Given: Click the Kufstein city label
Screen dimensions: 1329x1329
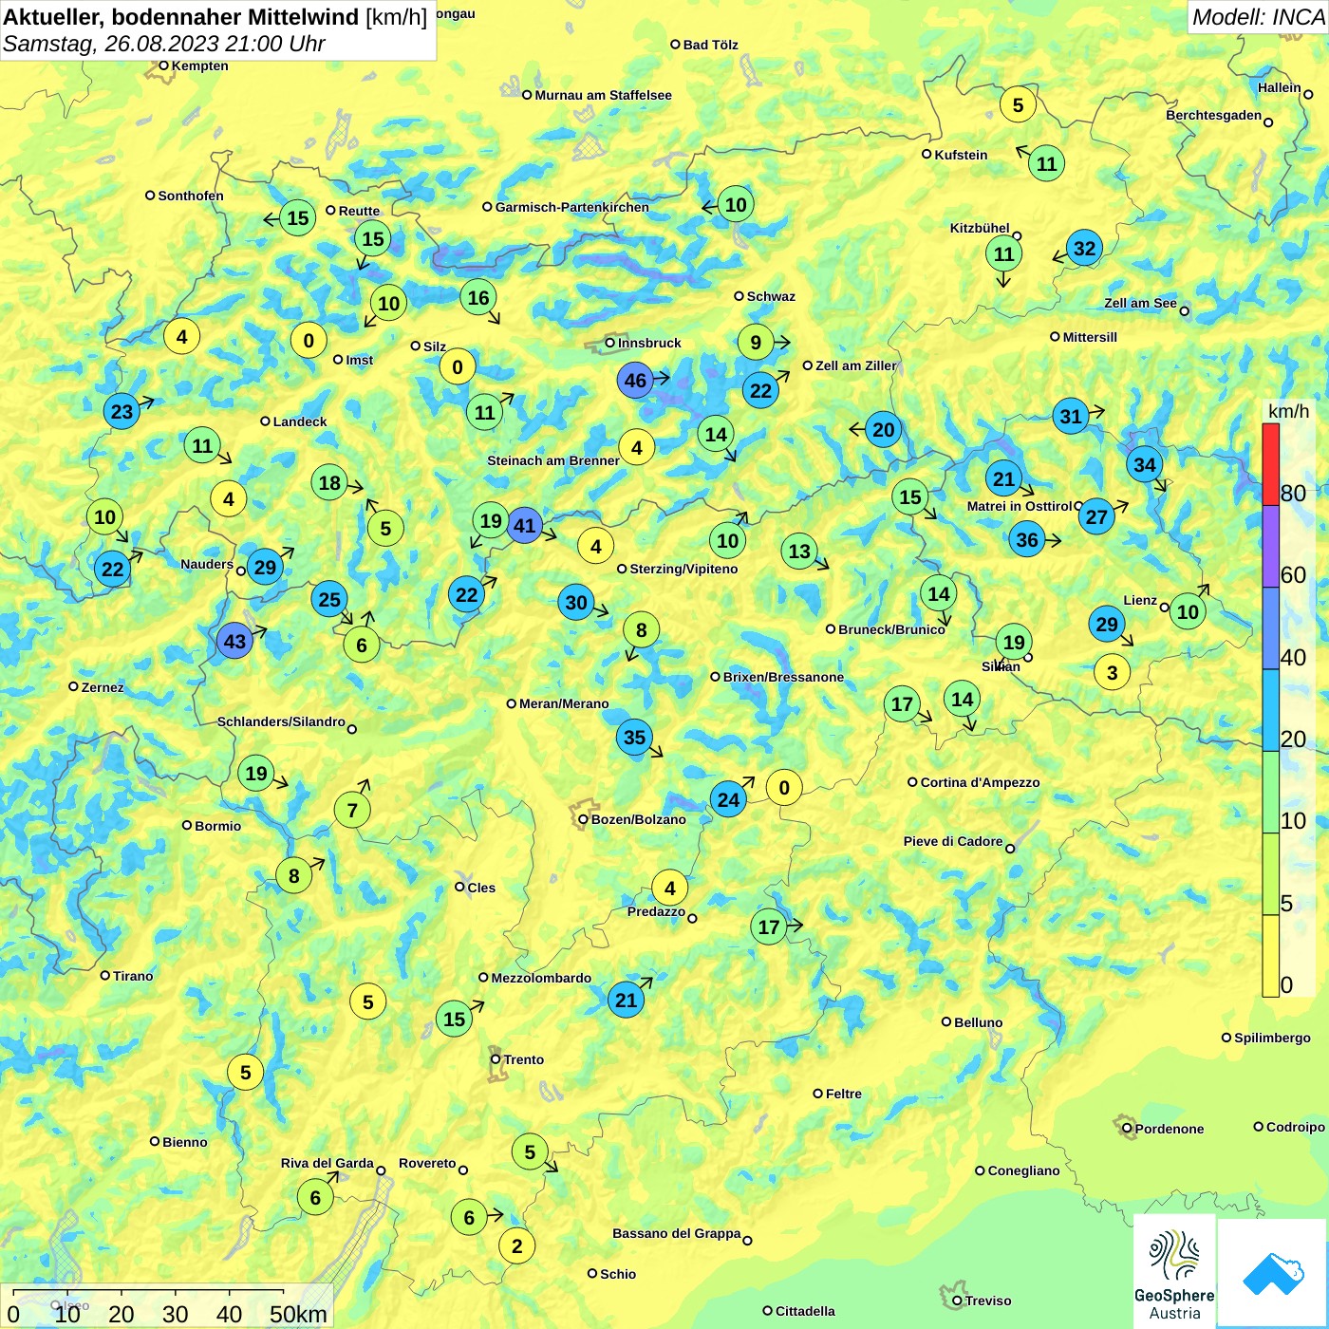Looking at the screenshot, I should pos(961,155).
